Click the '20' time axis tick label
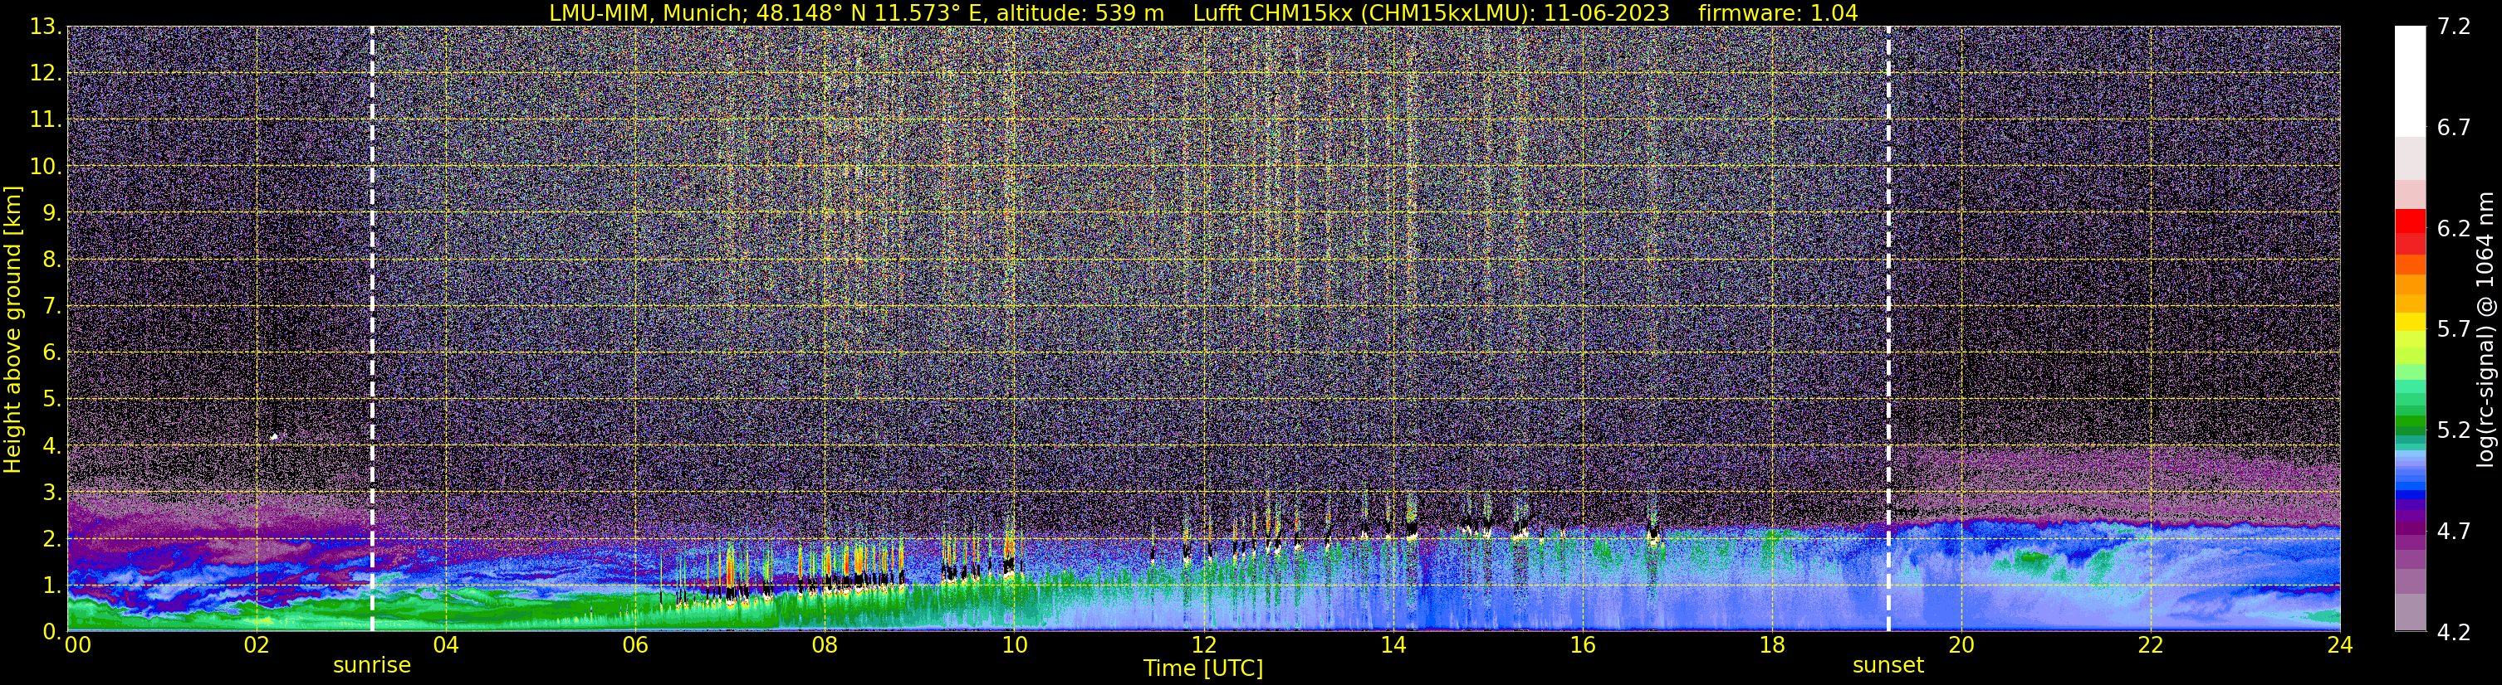 pos(1961,645)
